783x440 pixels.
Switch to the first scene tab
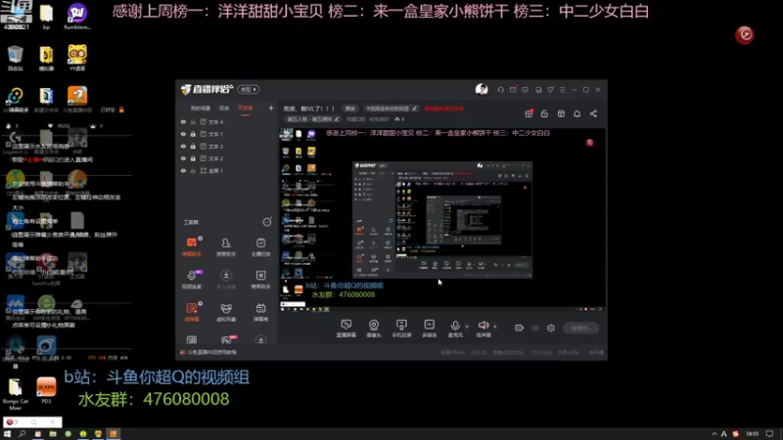click(x=200, y=109)
